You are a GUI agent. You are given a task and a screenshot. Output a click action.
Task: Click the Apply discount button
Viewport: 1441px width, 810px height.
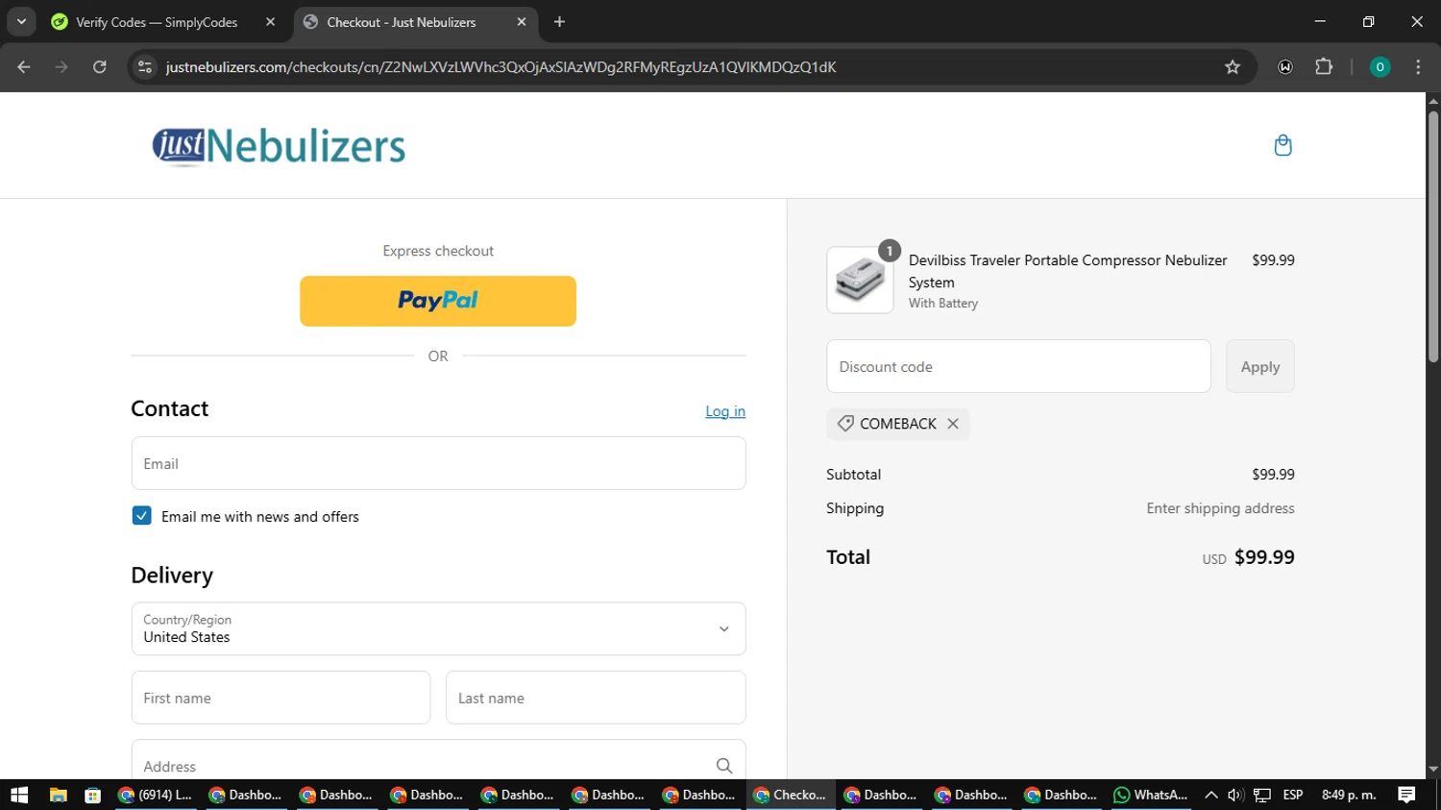[1259, 366]
